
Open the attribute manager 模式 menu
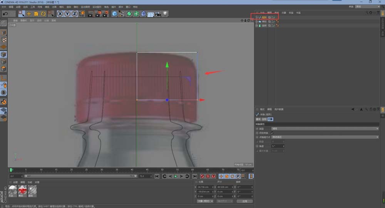coord(262,109)
